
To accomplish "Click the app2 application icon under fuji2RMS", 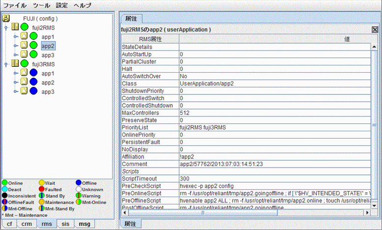I will coord(24,45).
